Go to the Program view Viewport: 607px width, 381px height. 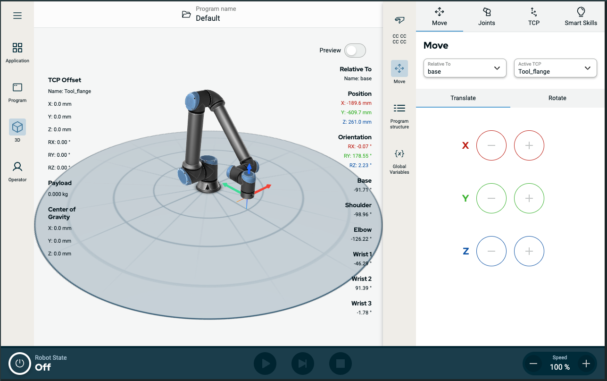pos(17,92)
